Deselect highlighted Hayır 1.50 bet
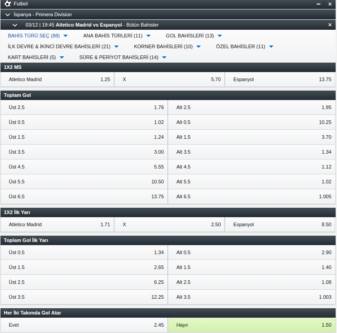 coord(251,325)
